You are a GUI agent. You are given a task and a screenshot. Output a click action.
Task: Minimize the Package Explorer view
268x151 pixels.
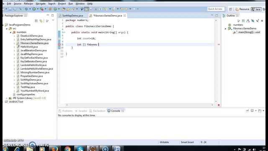[x=48, y=15]
